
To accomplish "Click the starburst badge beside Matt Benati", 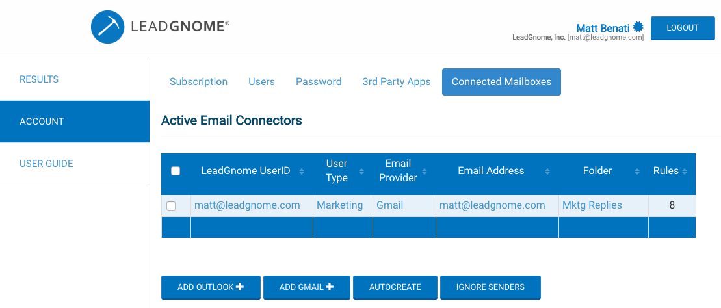I will (637, 27).
